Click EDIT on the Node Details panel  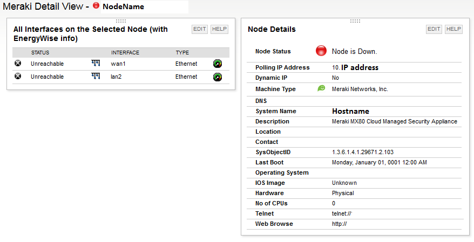coord(434,29)
